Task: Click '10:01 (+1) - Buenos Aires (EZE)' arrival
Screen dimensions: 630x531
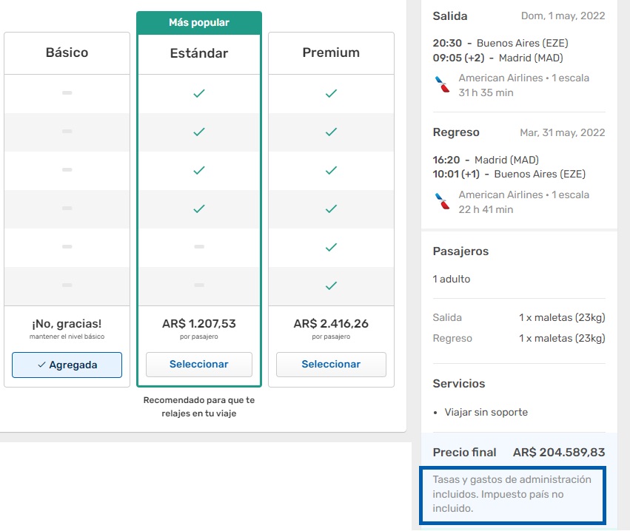Action: pyautogui.click(x=509, y=174)
